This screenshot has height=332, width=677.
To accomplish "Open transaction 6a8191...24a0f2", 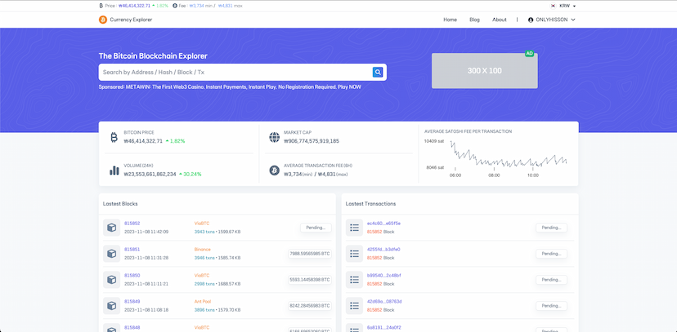I will pos(383,328).
